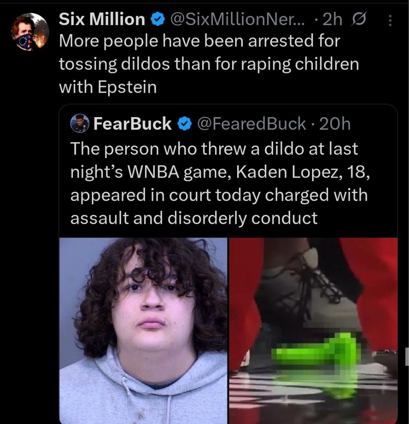Viewport: 409px width, 424px height.
Task: Open the FearBuck display name
Action: 133,124
